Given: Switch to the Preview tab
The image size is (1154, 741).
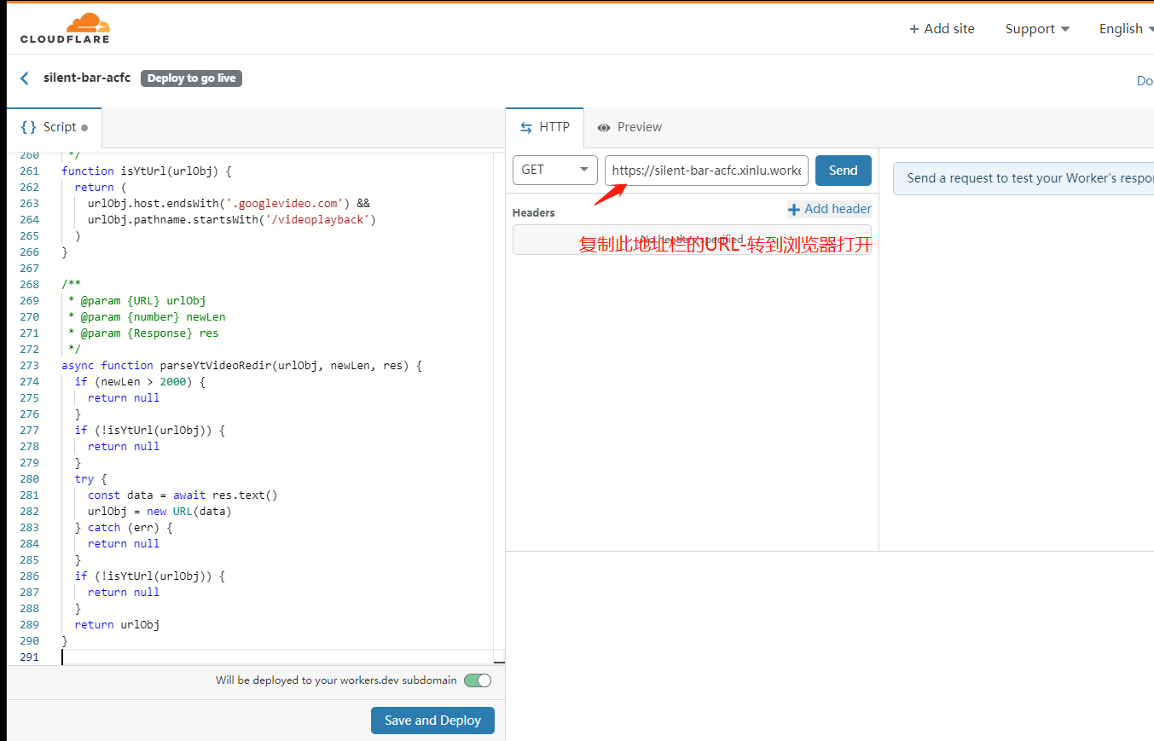Looking at the screenshot, I should tap(629, 127).
